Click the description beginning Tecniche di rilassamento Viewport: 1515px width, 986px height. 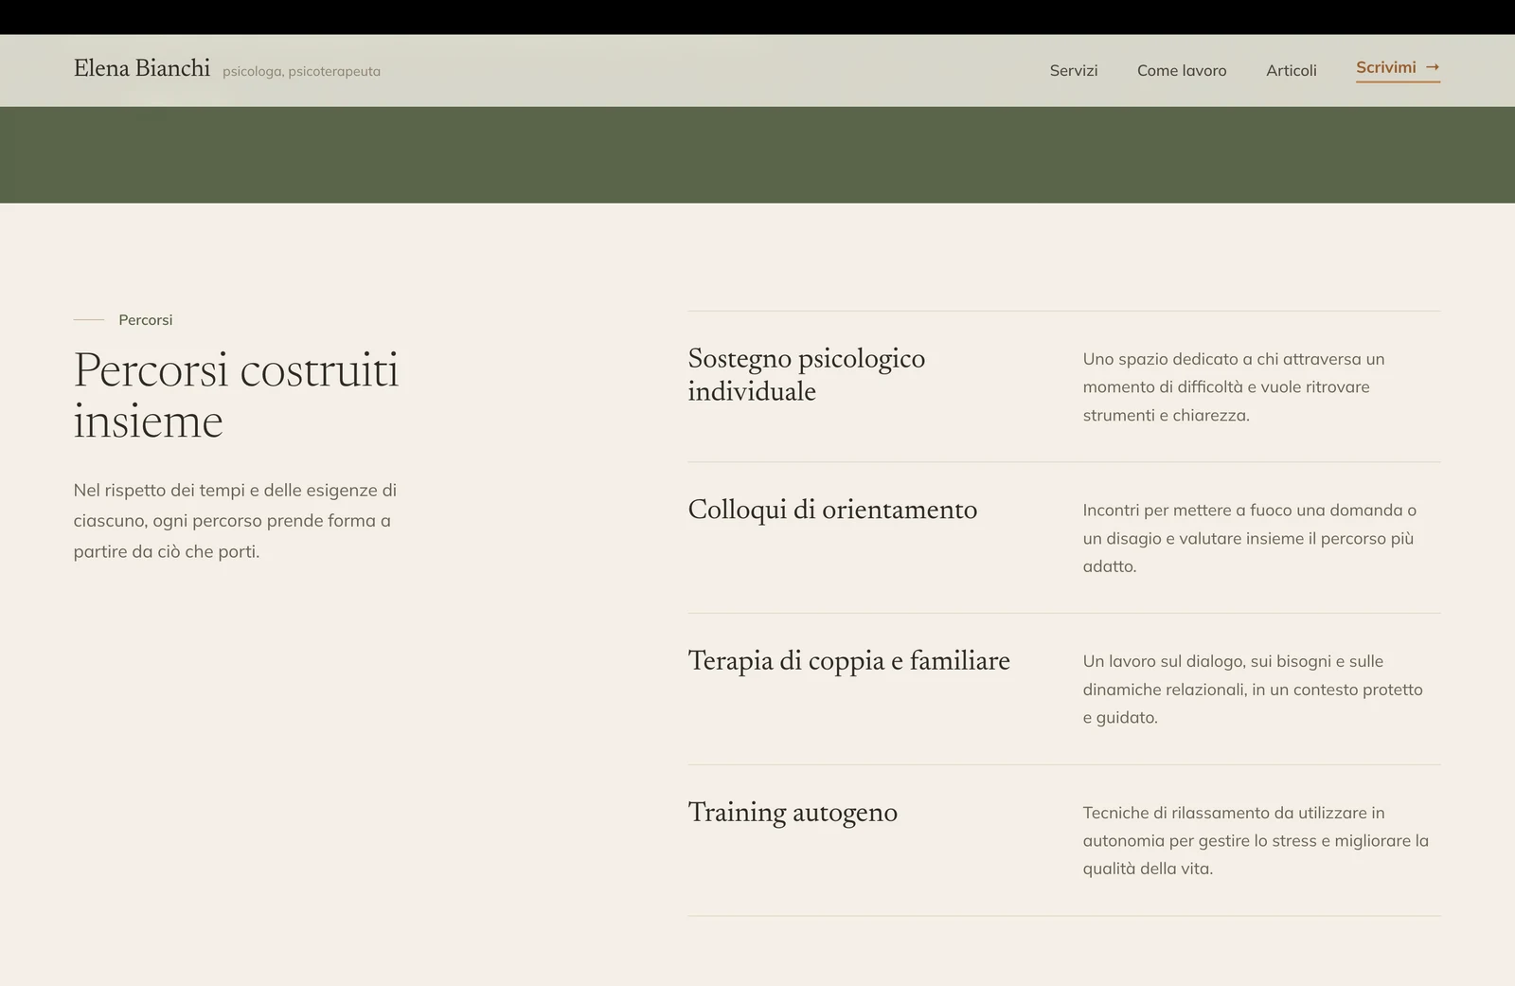(x=1256, y=840)
